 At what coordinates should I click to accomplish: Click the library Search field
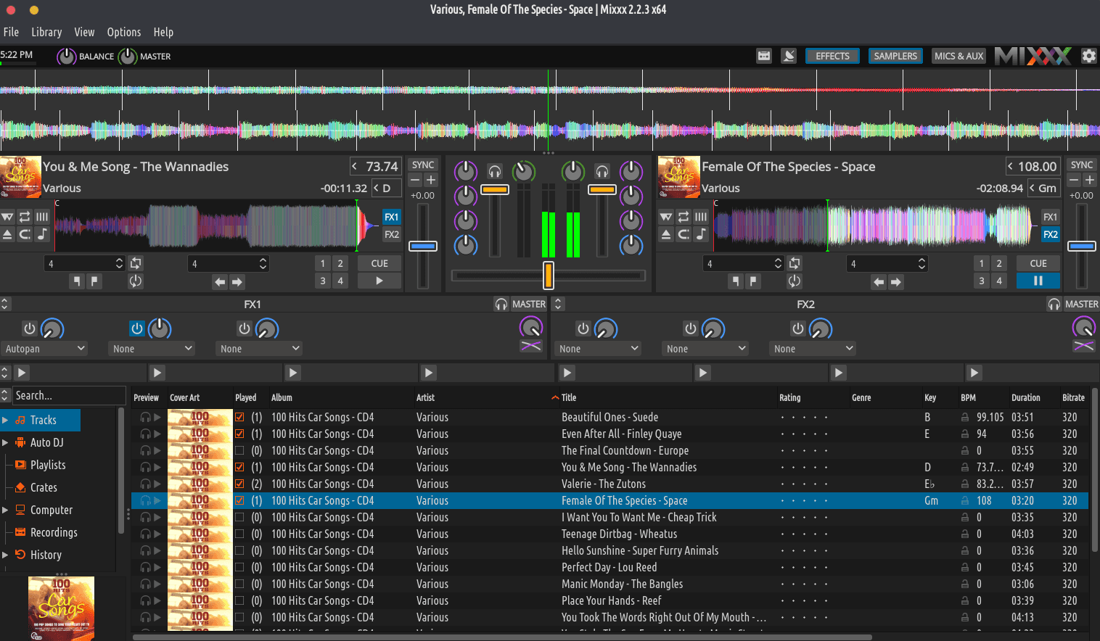(69, 395)
